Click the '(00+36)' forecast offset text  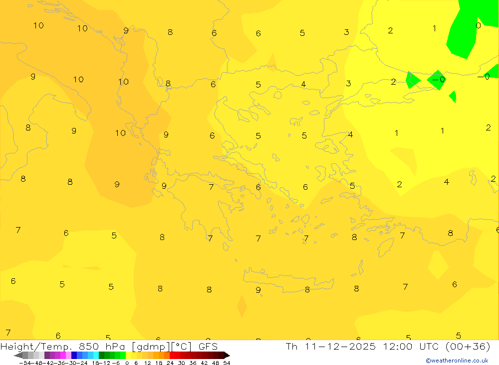pyautogui.click(x=468, y=346)
